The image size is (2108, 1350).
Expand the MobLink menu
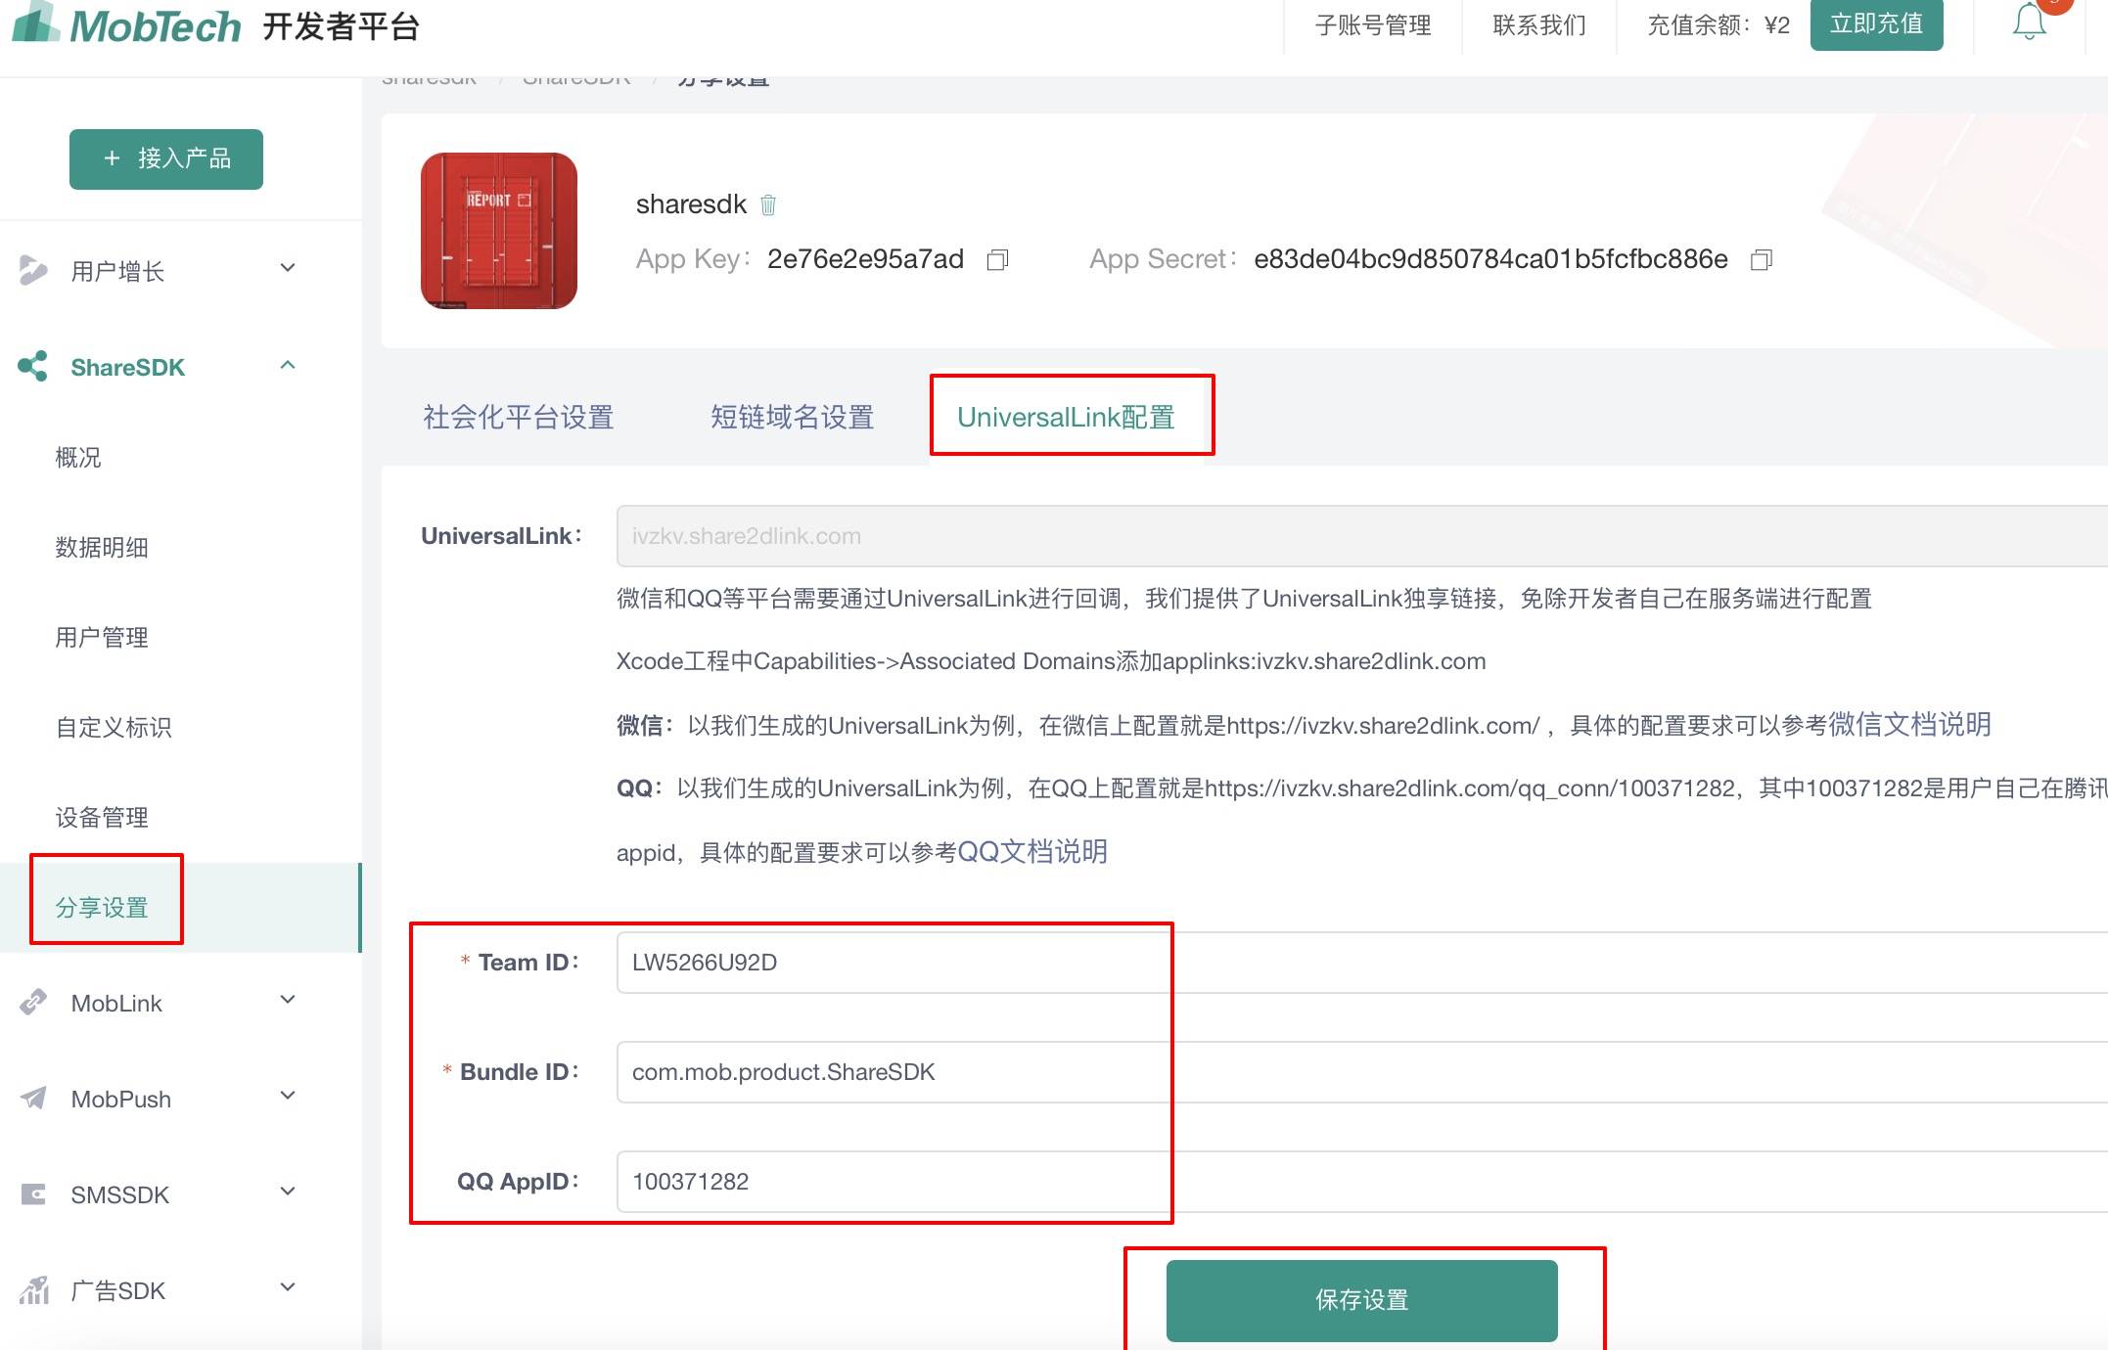click(x=287, y=1000)
